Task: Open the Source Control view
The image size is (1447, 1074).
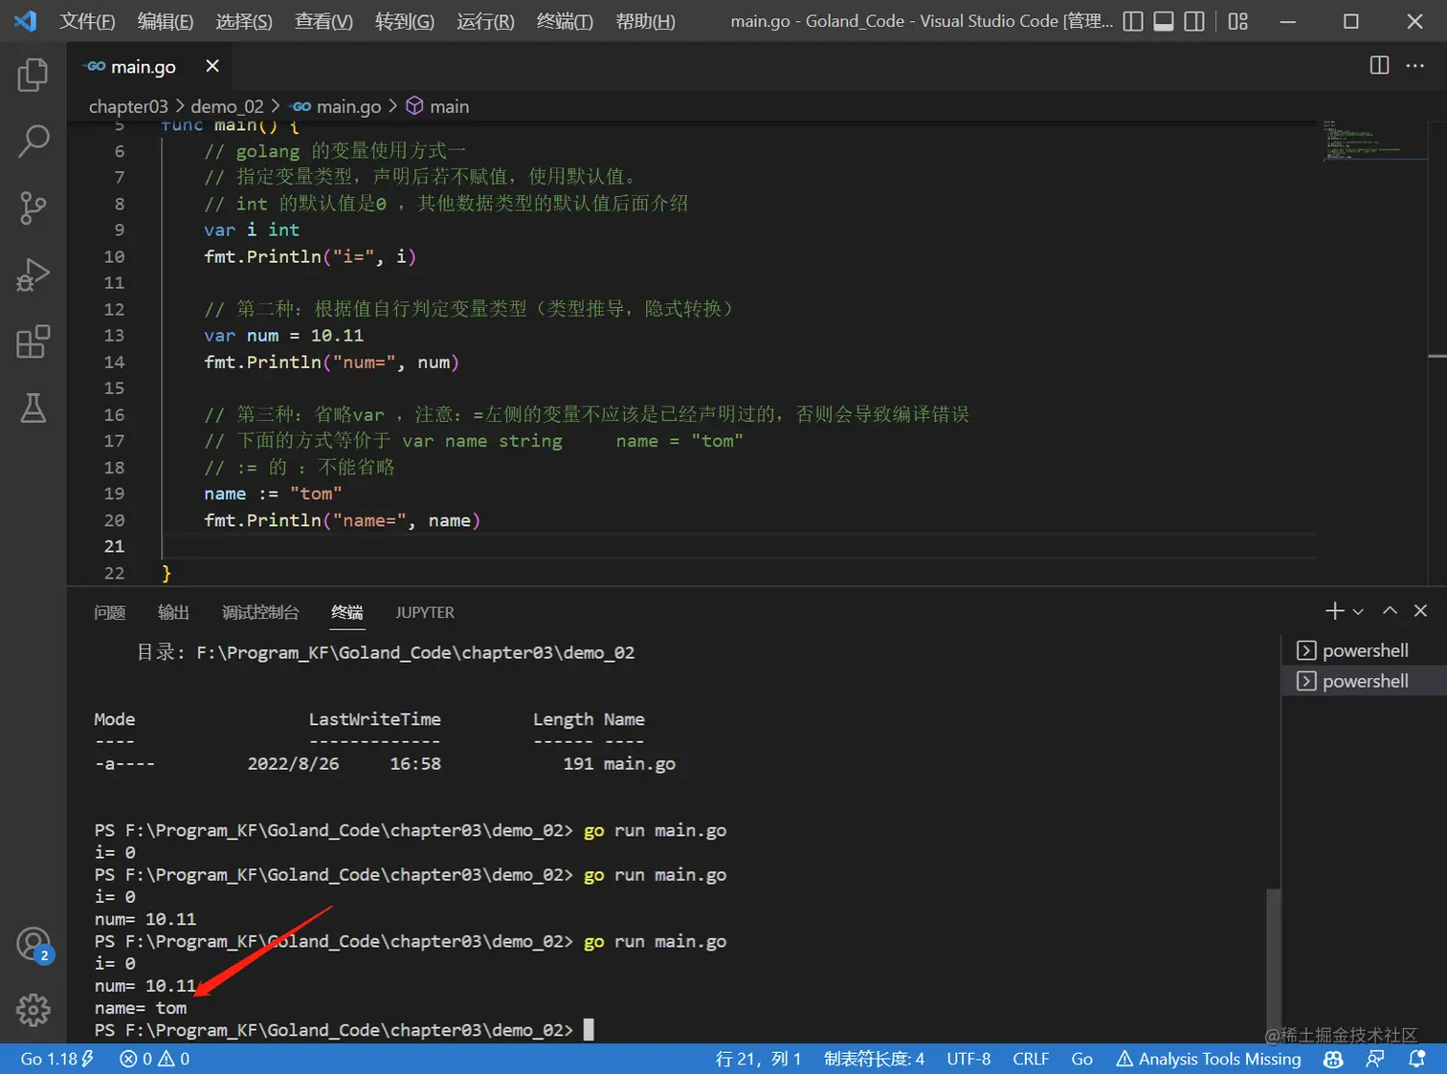Action: (x=33, y=208)
